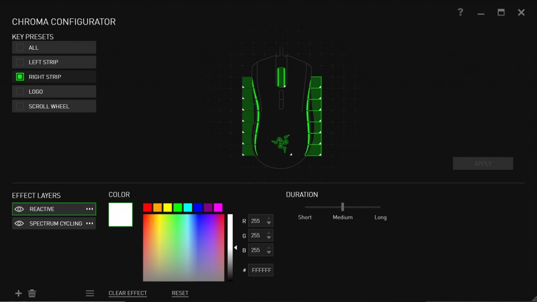Click the hex color FFFFFF field

coord(261,270)
